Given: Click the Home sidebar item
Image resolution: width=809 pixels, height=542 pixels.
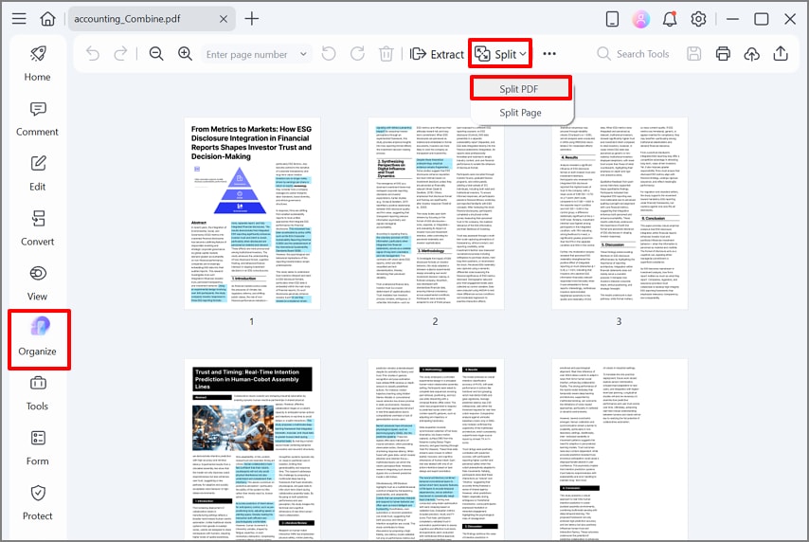Looking at the screenshot, I should pos(37,63).
